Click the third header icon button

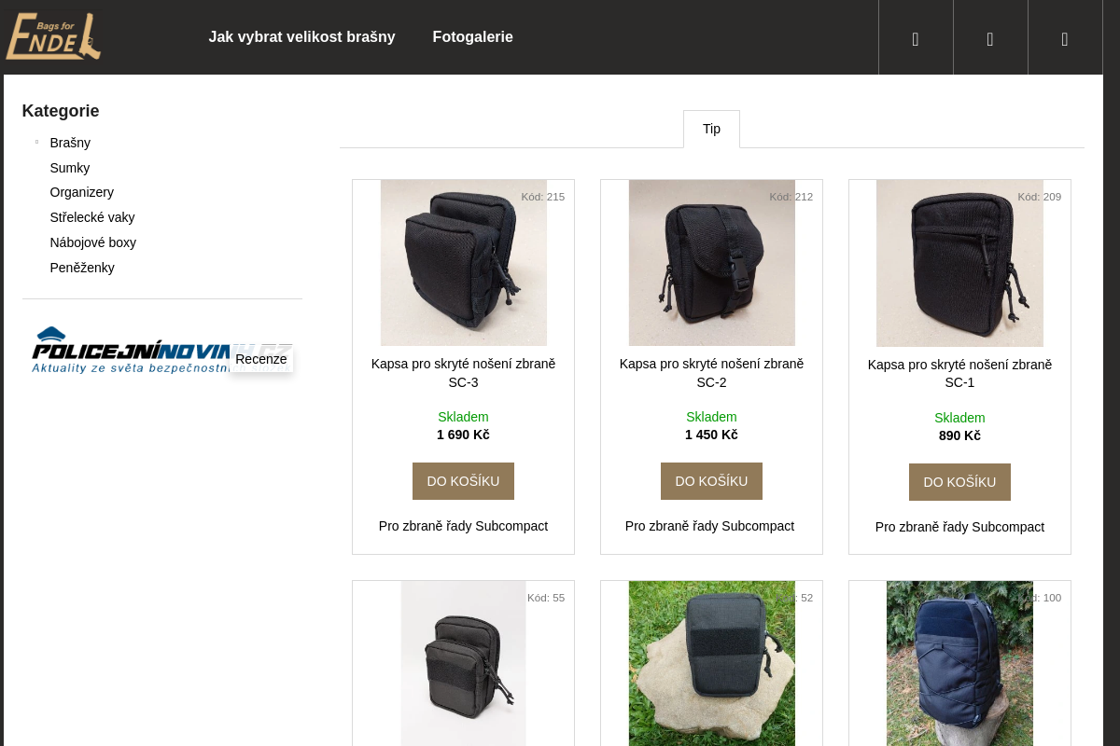1065,37
